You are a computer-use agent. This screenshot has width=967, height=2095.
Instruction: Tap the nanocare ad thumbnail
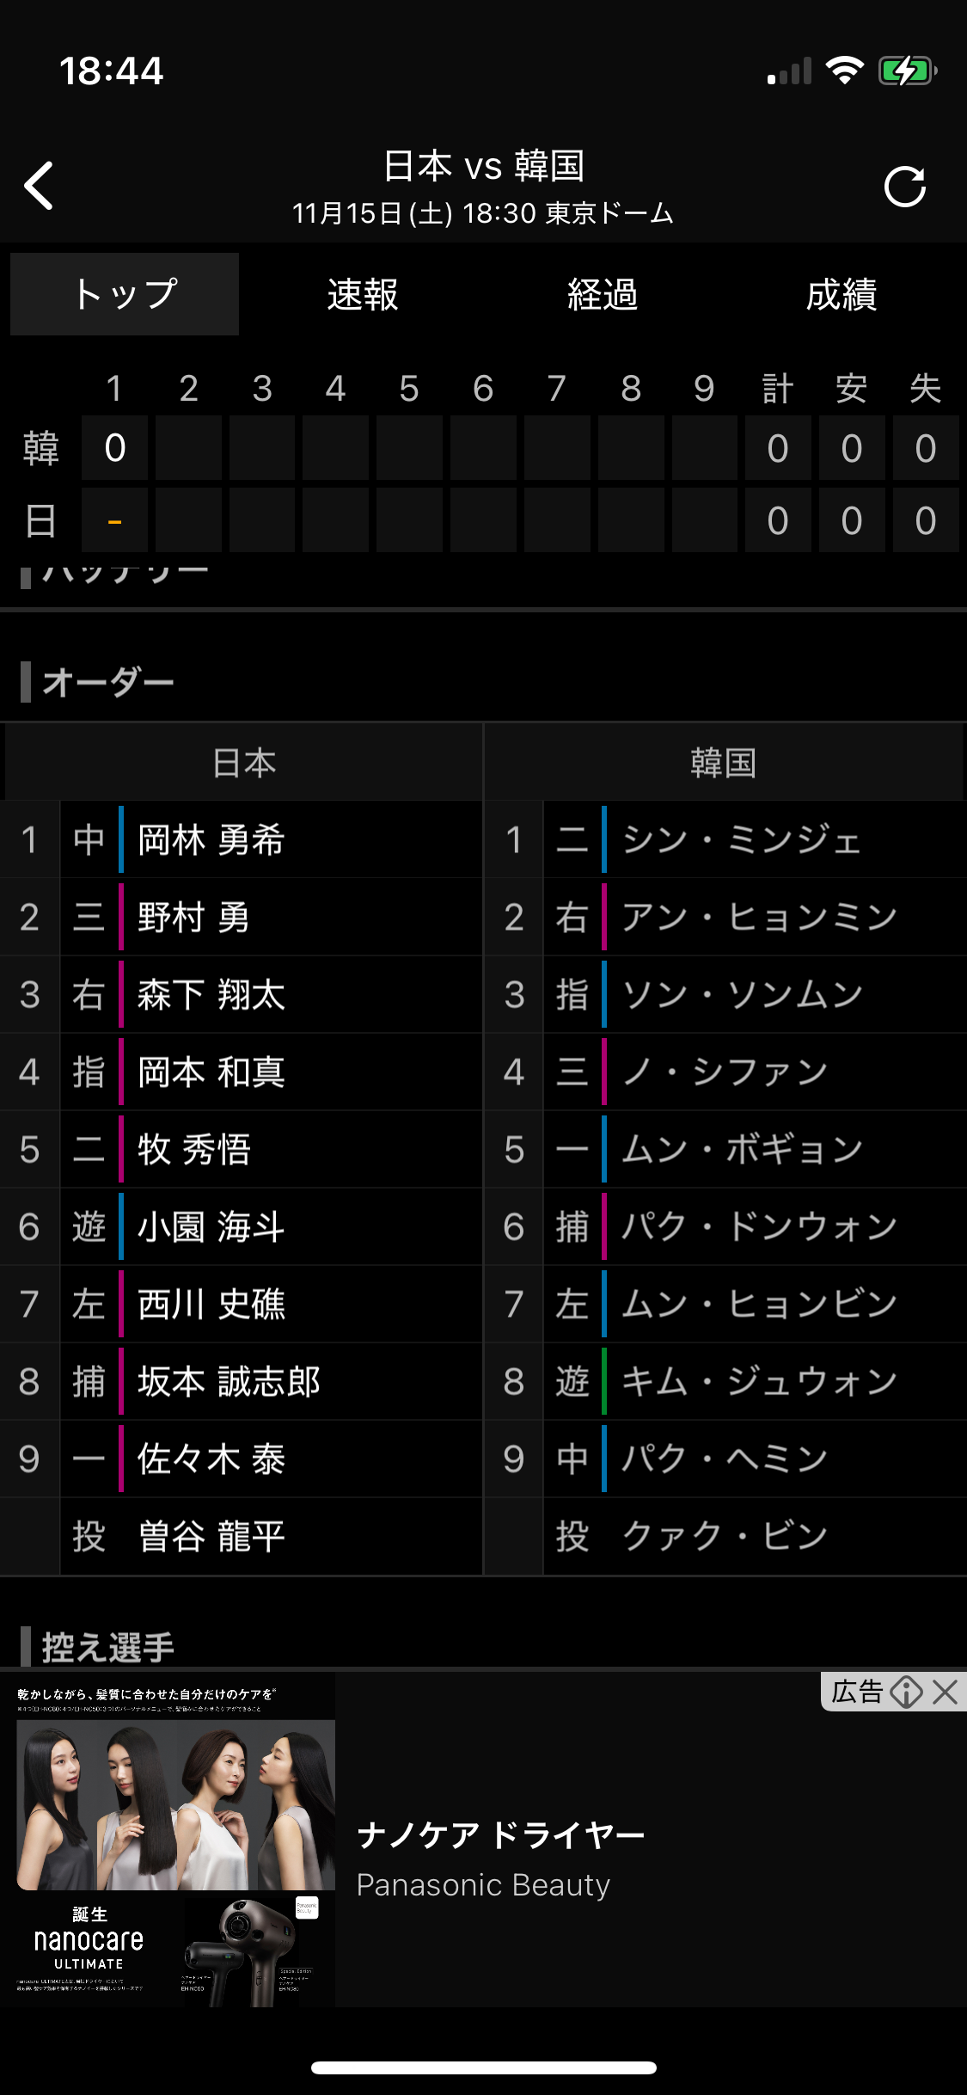175,1840
